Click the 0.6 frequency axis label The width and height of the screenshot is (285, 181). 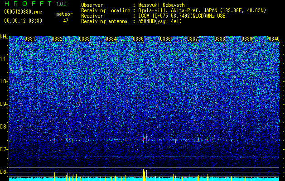click(4, 172)
